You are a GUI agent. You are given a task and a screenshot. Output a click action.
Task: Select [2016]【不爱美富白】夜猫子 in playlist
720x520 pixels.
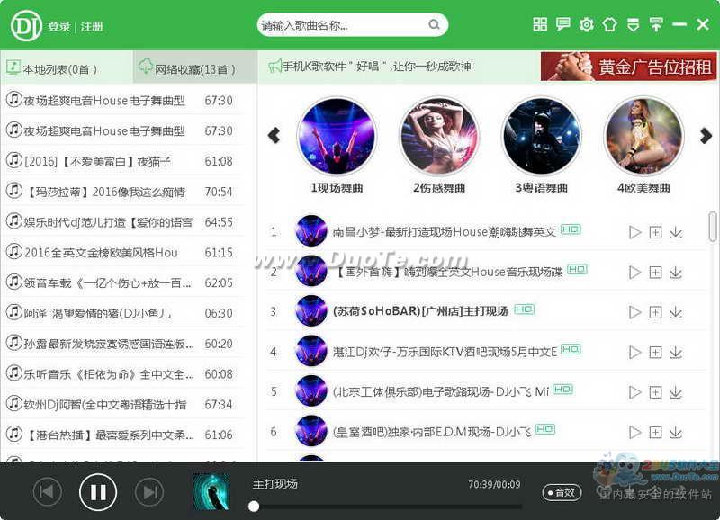point(122,161)
